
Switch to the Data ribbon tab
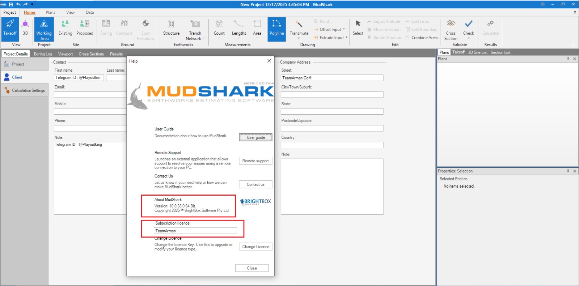pyautogui.click(x=90, y=12)
